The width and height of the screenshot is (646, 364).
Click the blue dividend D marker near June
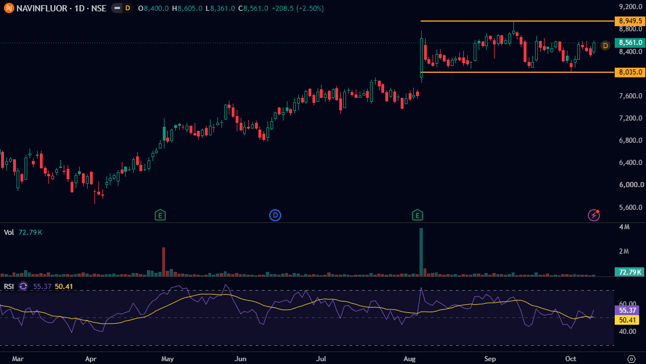(x=275, y=215)
